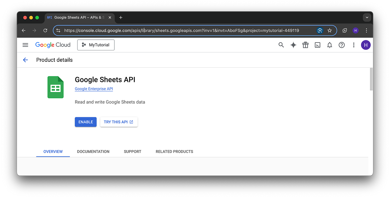Open the help question mark menu
Image resolution: width=390 pixels, height=198 pixels.
pos(342,45)
